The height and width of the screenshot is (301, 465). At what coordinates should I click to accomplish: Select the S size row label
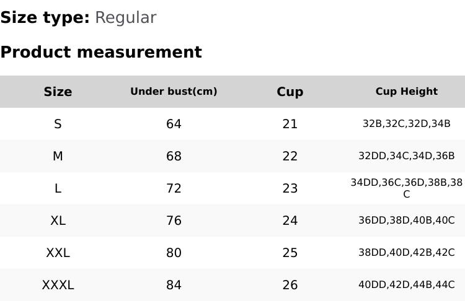[x=58, y=124]
